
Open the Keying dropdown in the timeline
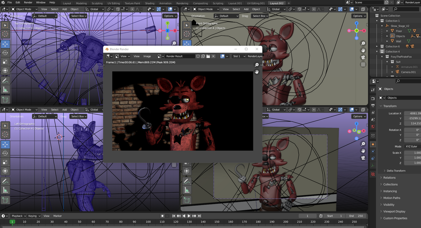pos(34,216)
